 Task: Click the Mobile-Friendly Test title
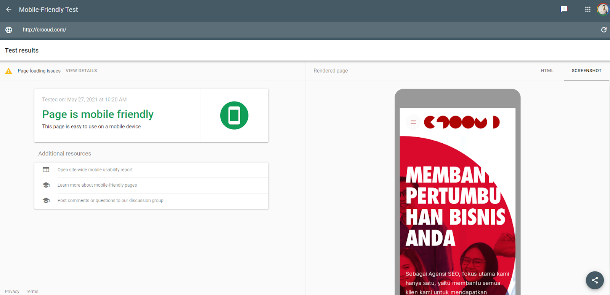click(48, 10)
